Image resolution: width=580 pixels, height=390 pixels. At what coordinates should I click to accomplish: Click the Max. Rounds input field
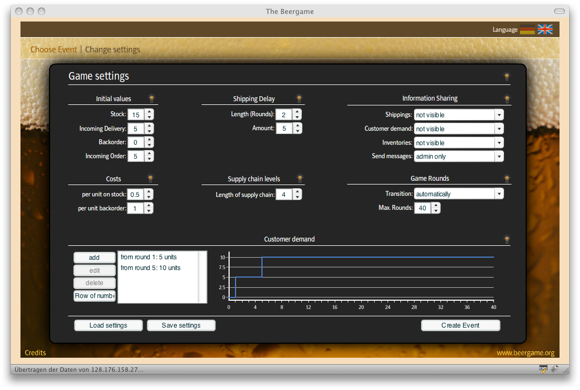(423, 208)
